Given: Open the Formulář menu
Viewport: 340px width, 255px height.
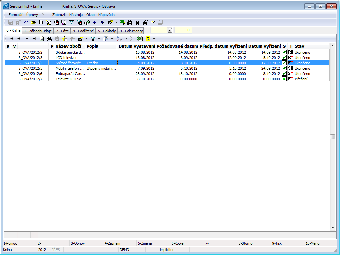Looking at the screenshot, I should point(16,15).
